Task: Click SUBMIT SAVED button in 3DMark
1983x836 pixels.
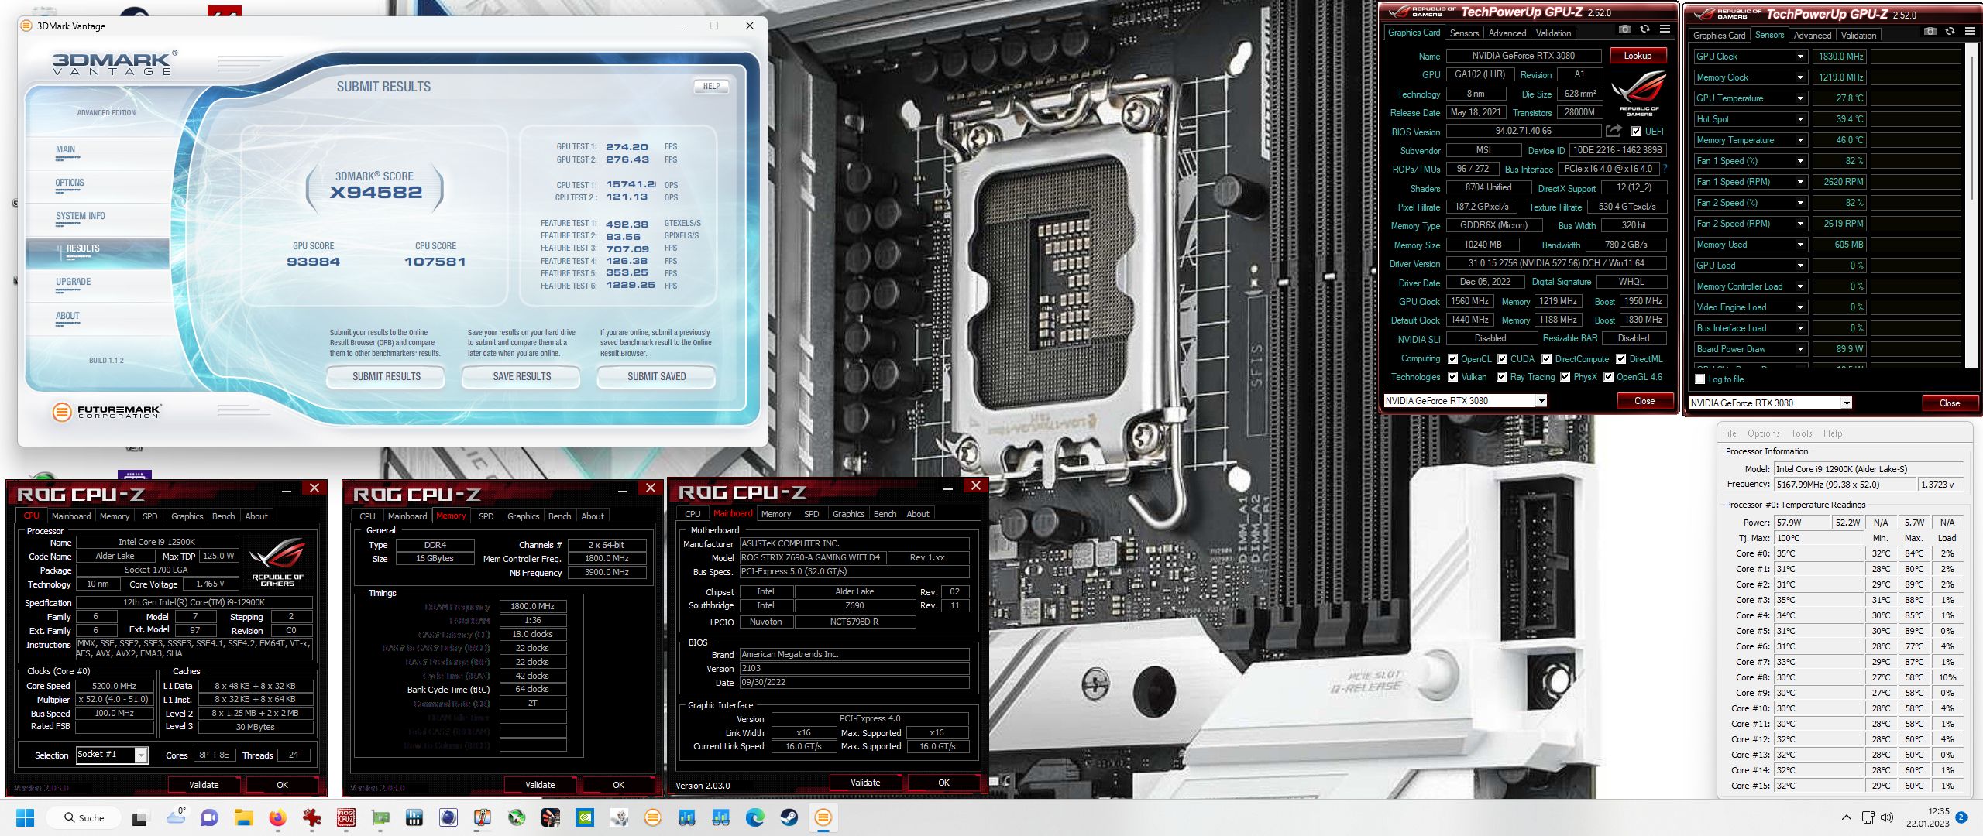Action: point(656,377)
